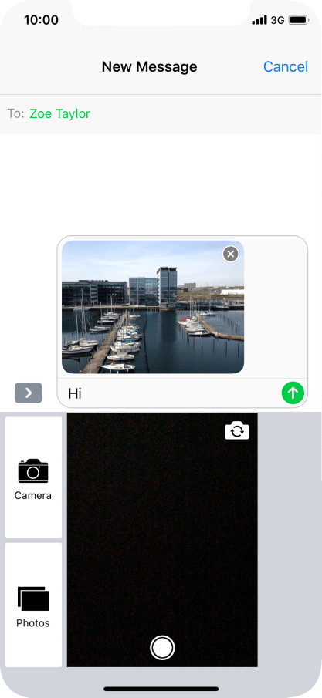
Task: Tap Cancel to discard the new message
Action: pyautogui.click(x=286, y=67)
